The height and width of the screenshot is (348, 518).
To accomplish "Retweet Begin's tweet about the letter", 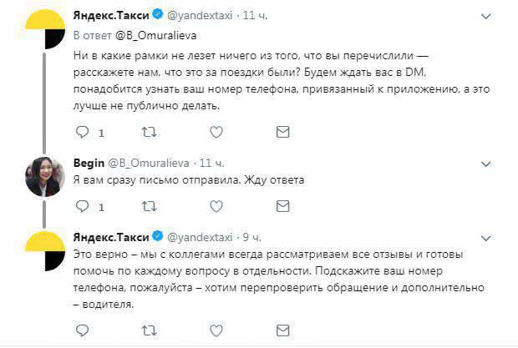I will (x=149, y=206).
